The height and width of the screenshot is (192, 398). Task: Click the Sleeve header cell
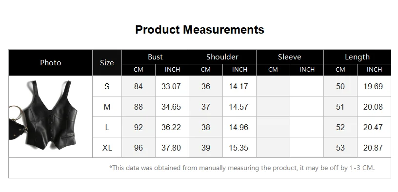pyautogui.click(x=290, y=57)
